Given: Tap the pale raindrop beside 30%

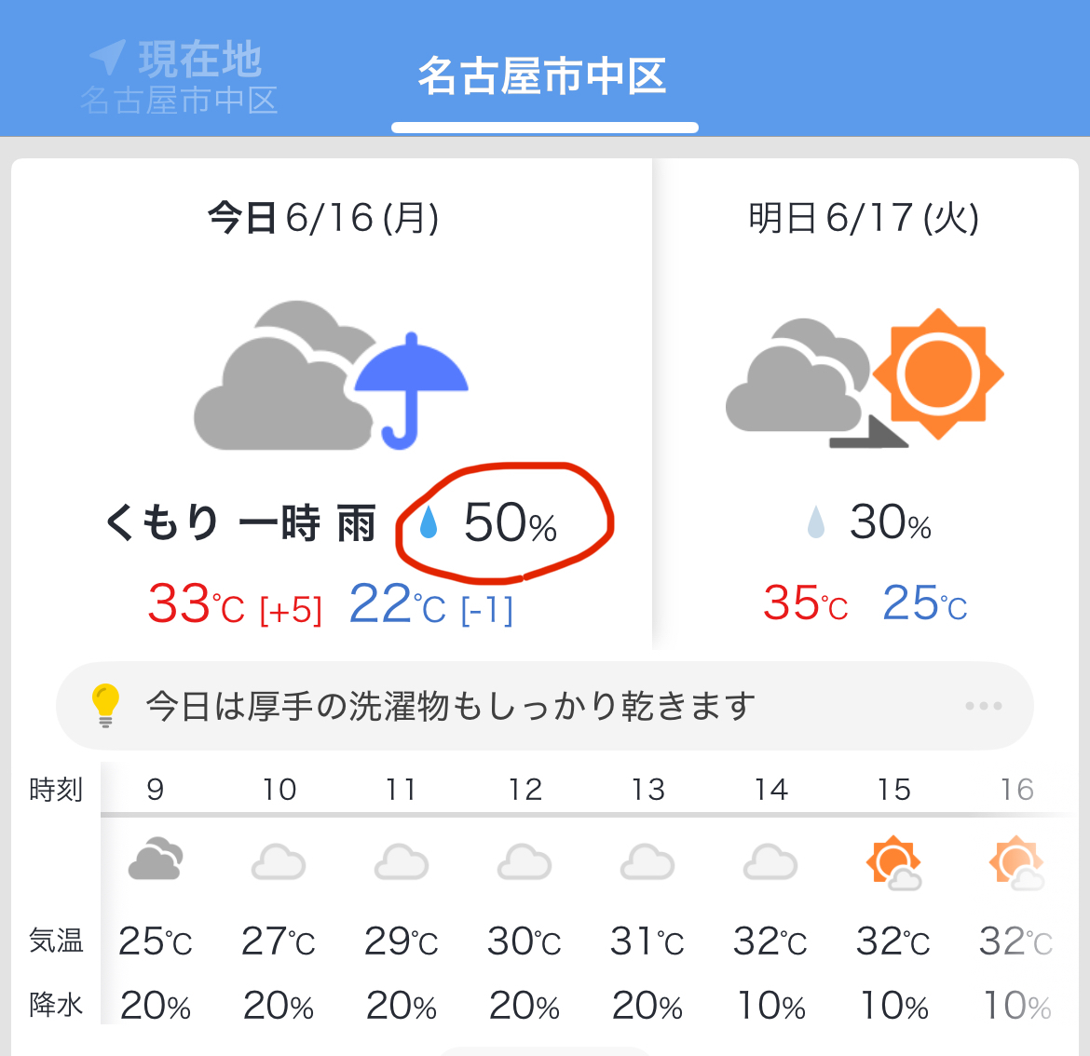Looking at the screenshot, I should click(816, 521).
